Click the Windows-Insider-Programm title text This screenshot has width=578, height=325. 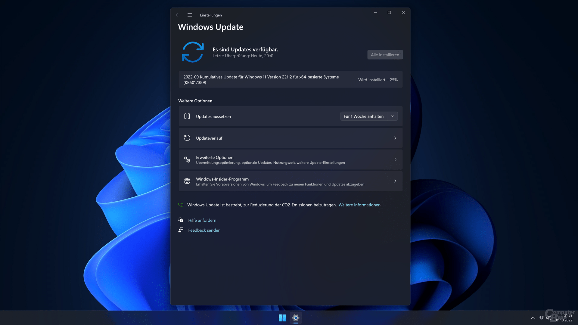(222, 179)
